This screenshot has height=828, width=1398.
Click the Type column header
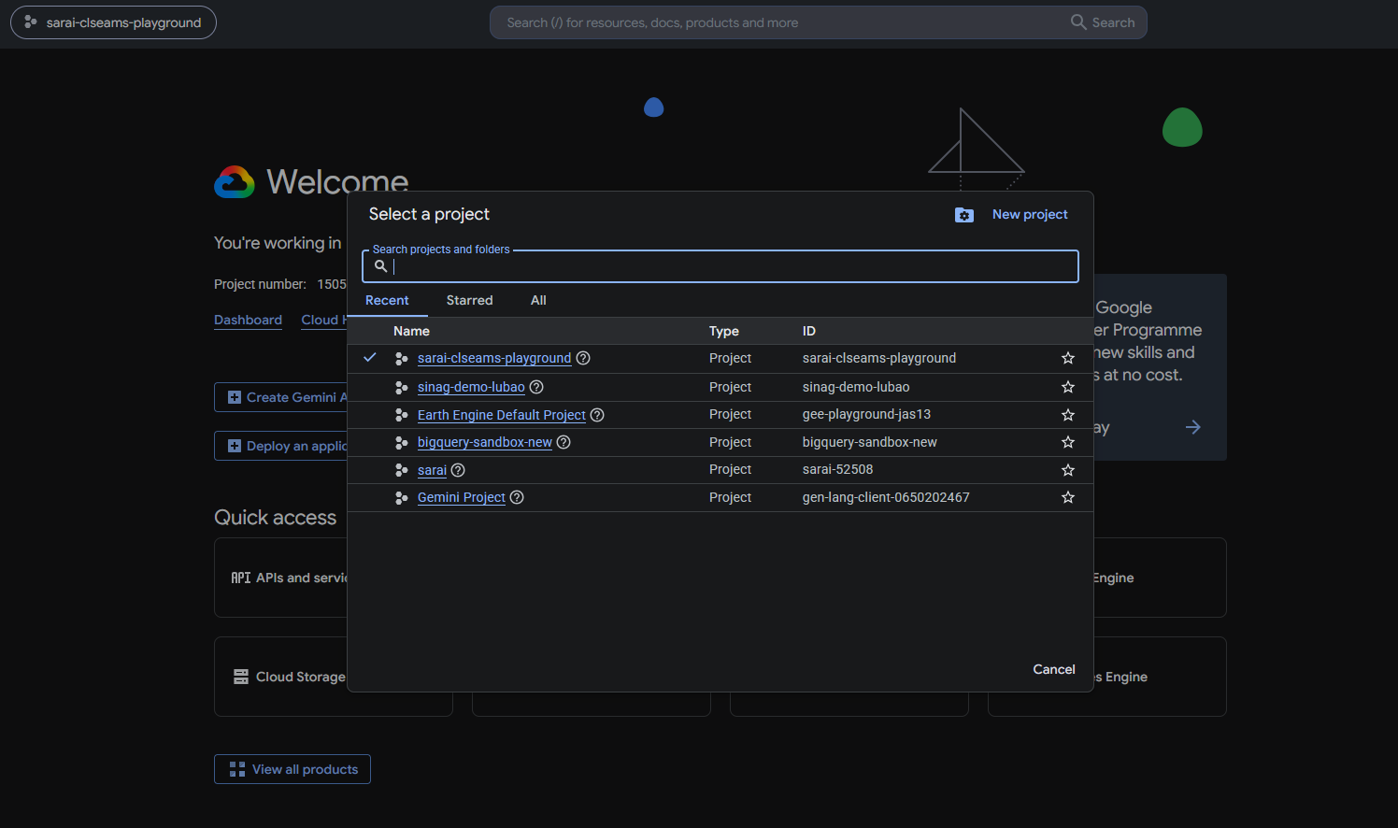pyautogui.click(x=724, y=331)
